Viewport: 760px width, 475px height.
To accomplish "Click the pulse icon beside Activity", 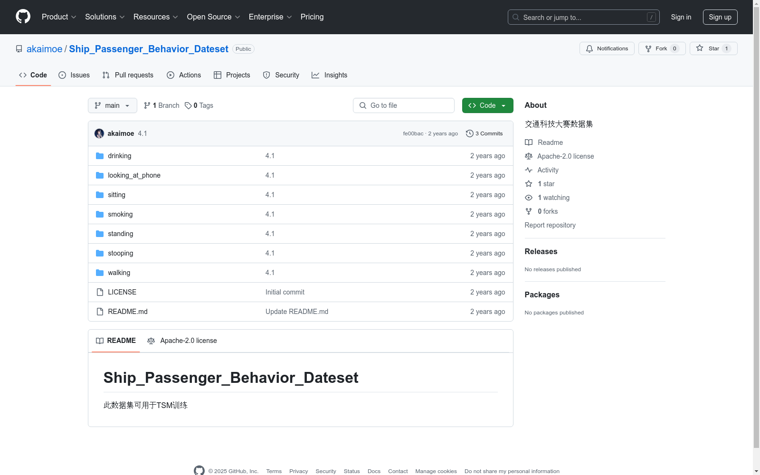I will [x=529, y=170].
